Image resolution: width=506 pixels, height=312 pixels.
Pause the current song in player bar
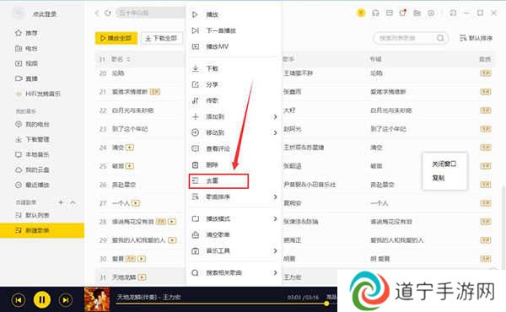pos(42,299)
